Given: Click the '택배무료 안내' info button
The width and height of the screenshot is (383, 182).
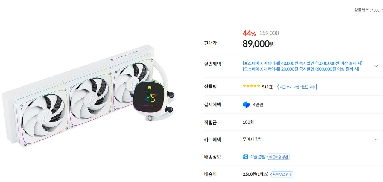Looking at the screenshot, I should pos(282,174).
